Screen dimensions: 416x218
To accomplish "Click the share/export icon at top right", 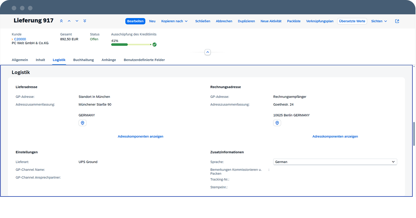I will click(397, 21).
